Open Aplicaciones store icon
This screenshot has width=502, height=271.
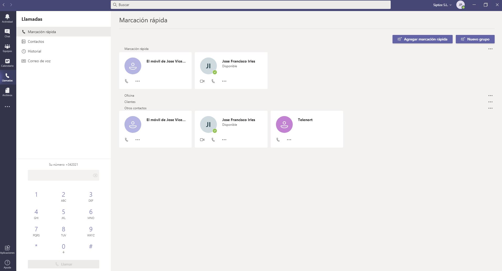click(x=7, y=249)
